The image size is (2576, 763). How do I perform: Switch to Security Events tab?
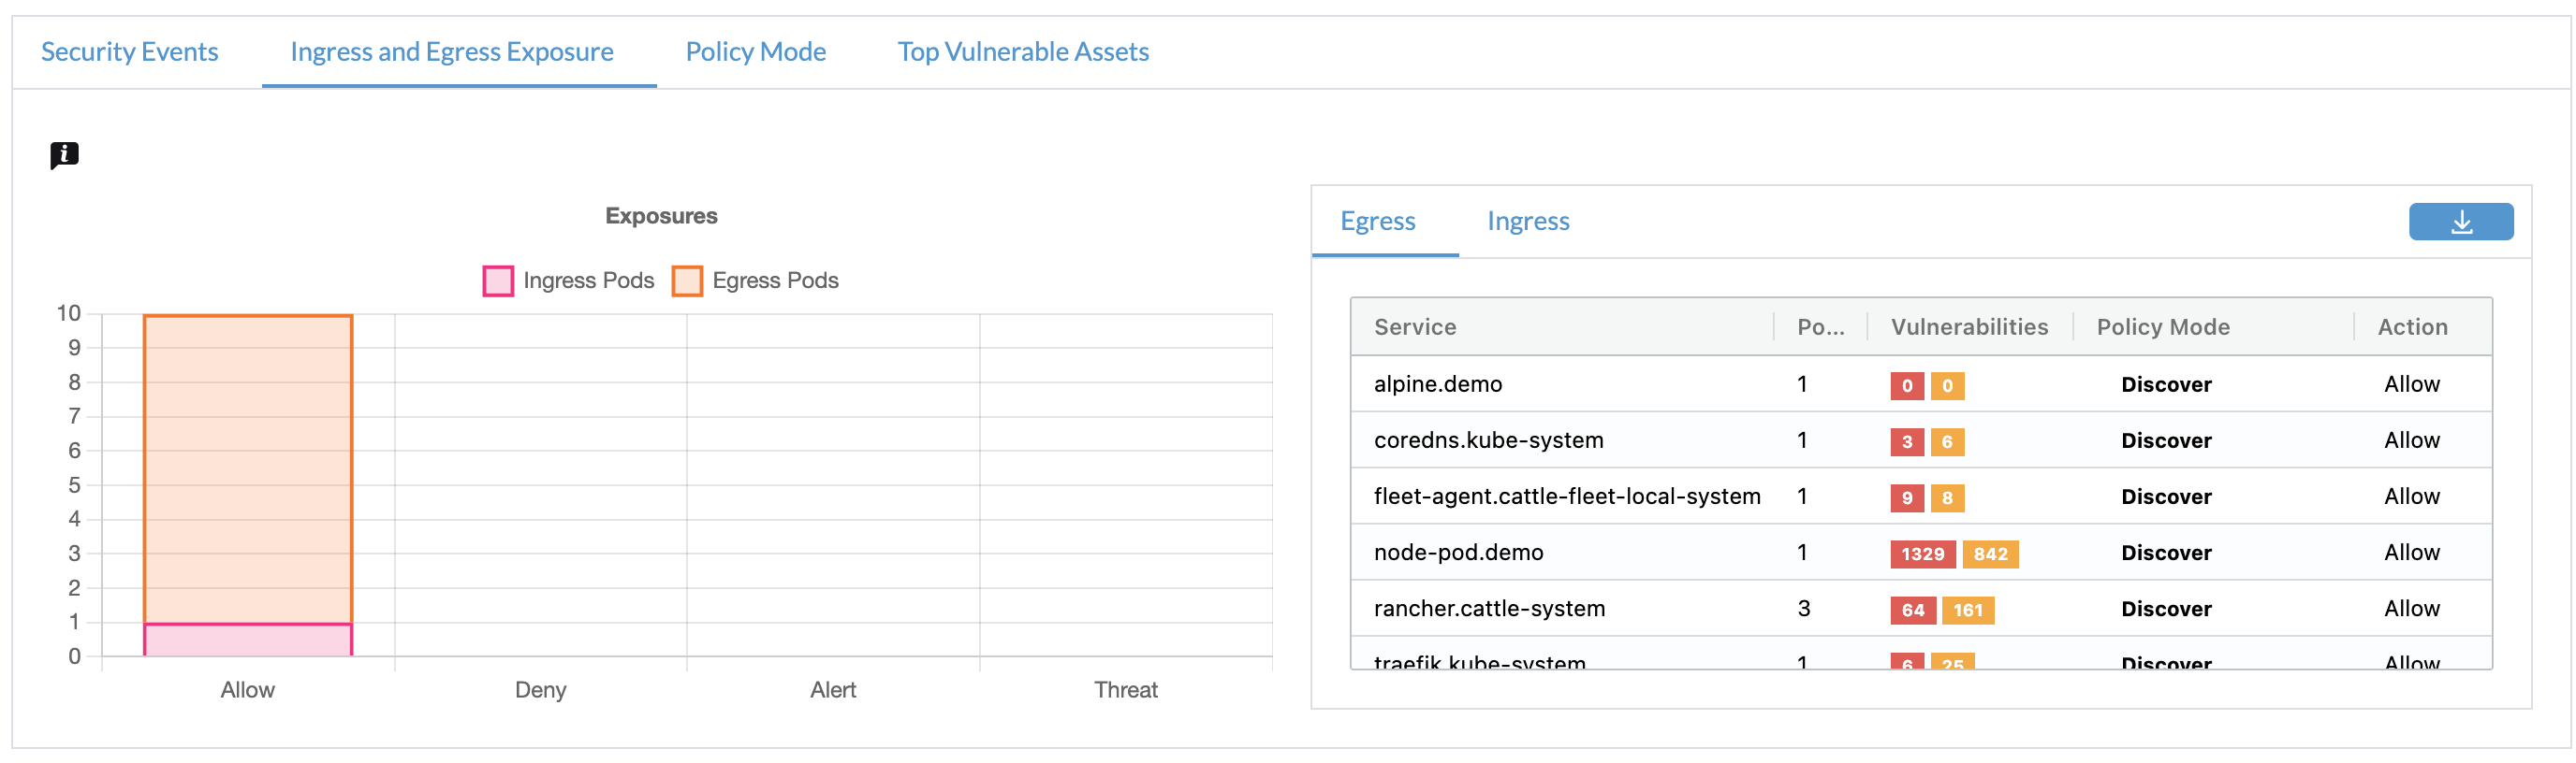pyautogui.click(x=129, y=52)
